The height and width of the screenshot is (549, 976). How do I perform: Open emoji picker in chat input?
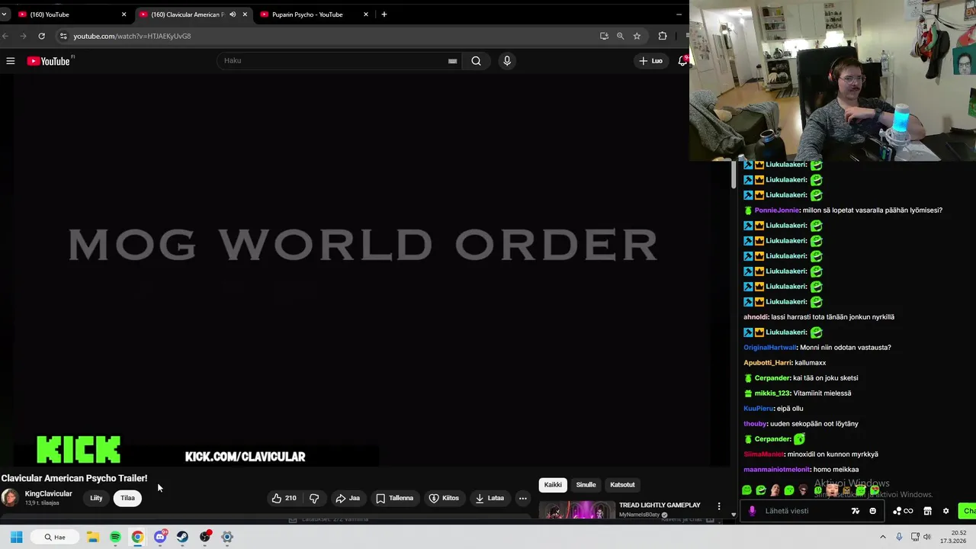873,511
